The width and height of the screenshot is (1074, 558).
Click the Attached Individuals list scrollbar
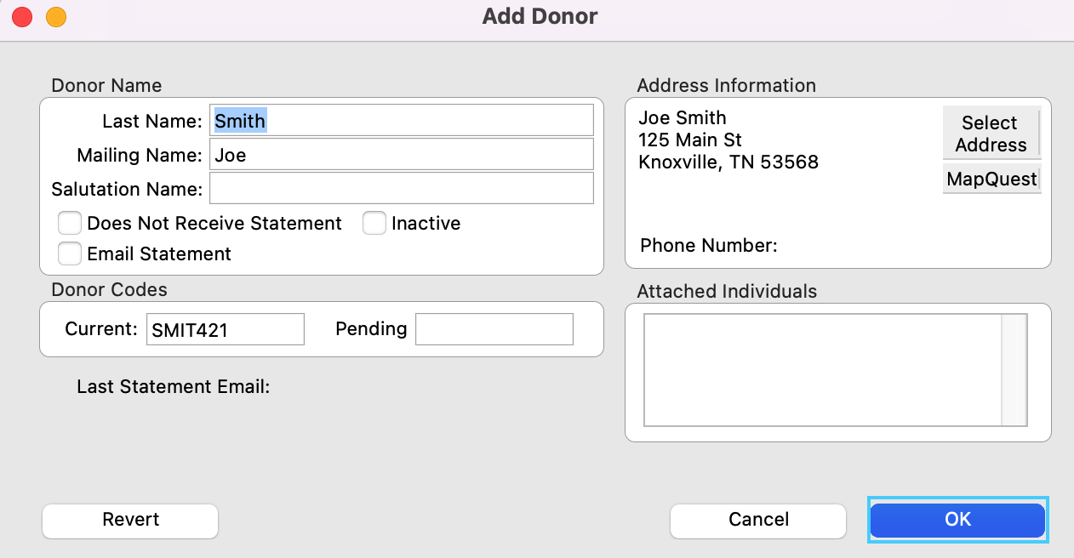point(1014,370)
